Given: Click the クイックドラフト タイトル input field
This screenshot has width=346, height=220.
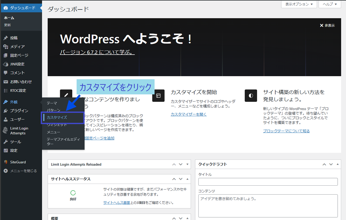Looking at the screenshot, I should [268, 182].
